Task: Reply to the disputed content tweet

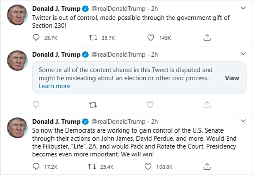Action: click(x=36, y=105)
